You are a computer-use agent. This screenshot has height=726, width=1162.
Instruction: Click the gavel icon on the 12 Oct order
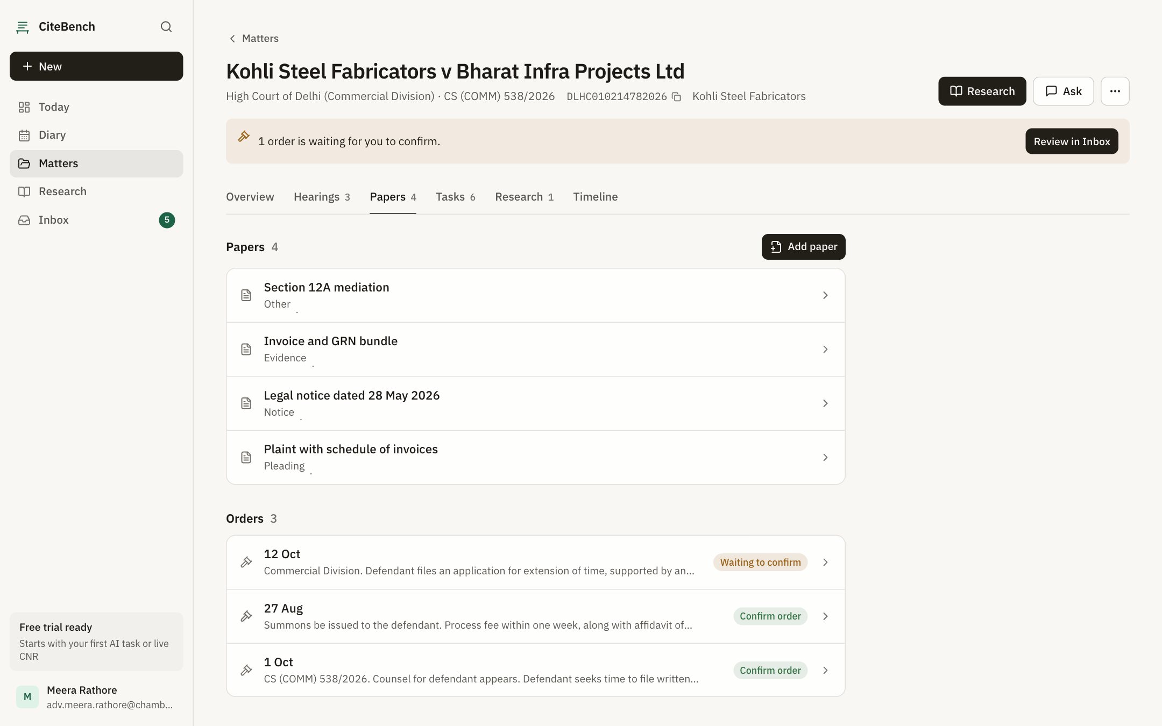pyautogui.click(x=246, y=562)
